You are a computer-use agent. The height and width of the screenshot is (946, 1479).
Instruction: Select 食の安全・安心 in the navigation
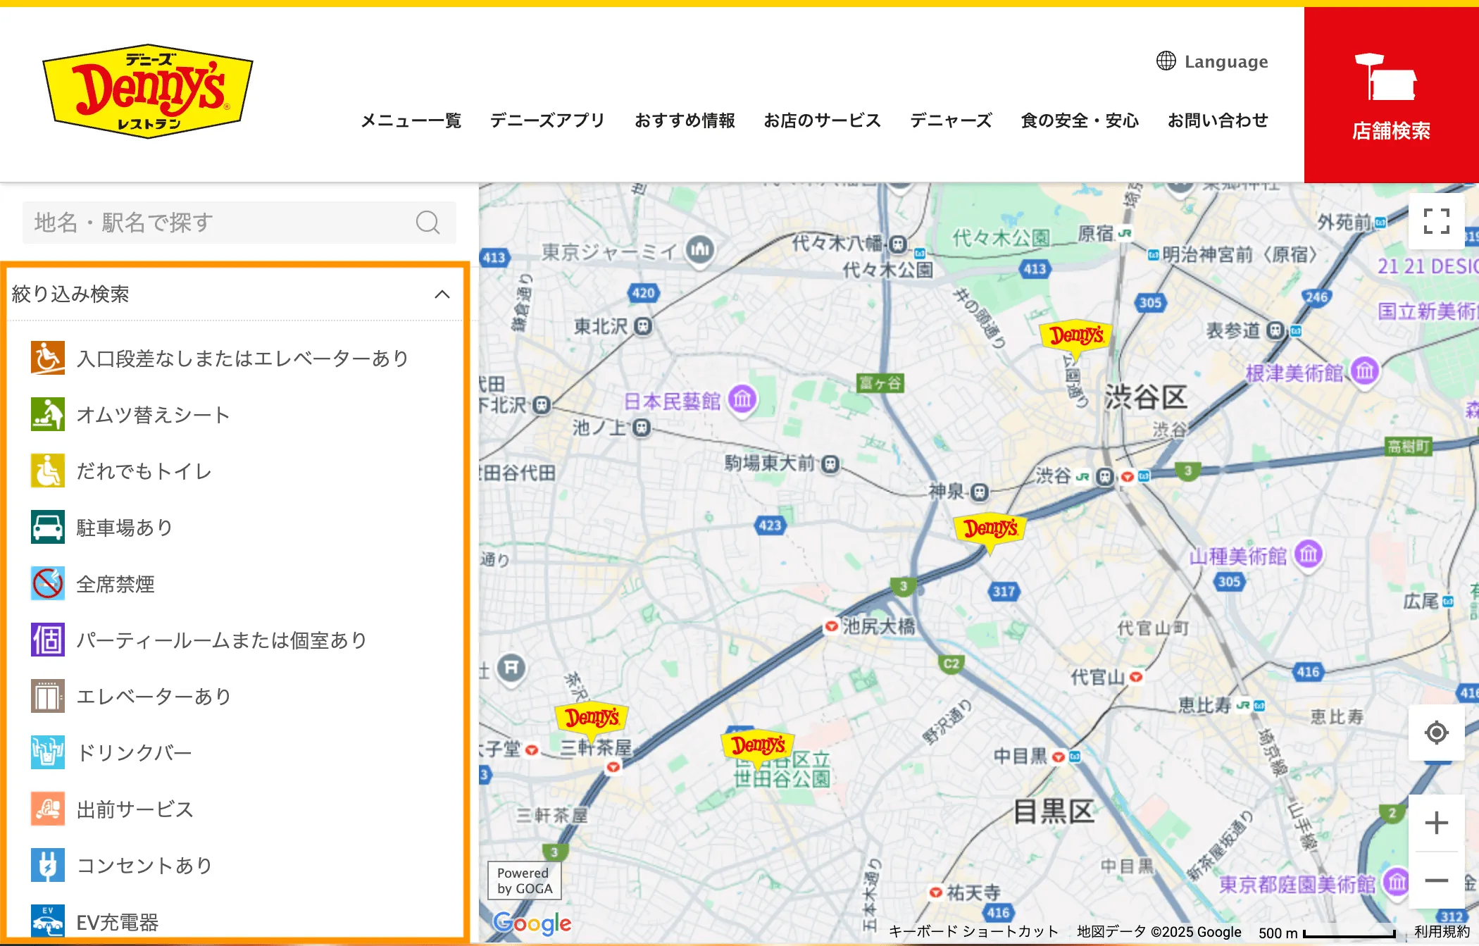[1079, 120]
